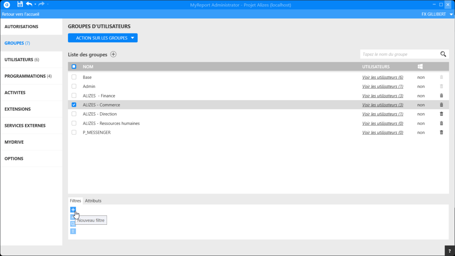The height and width of the screenshot is (256, 455).
Task: Open the Utilisateurs section in sidebar
Action: pos(22,60)
